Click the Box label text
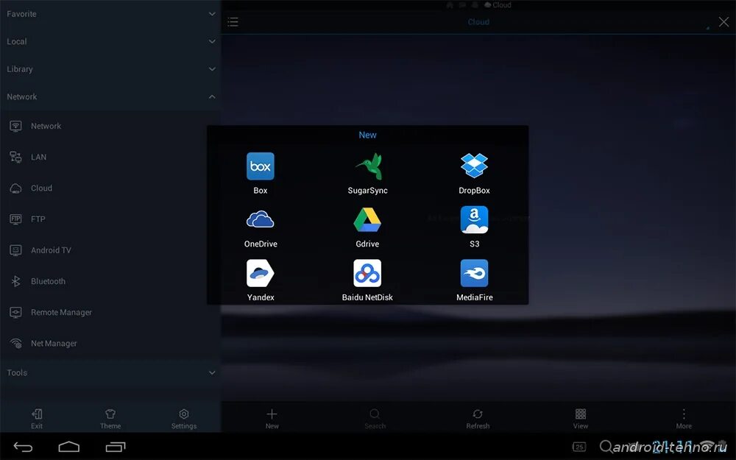This screenshot has width=736, height=460. pyautogui.click(x=261, y=191)
